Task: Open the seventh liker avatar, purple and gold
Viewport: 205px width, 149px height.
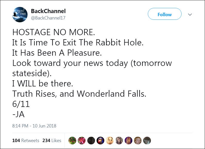Action: pos(128,140)
